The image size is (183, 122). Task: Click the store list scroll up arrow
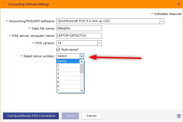[82, 62]
